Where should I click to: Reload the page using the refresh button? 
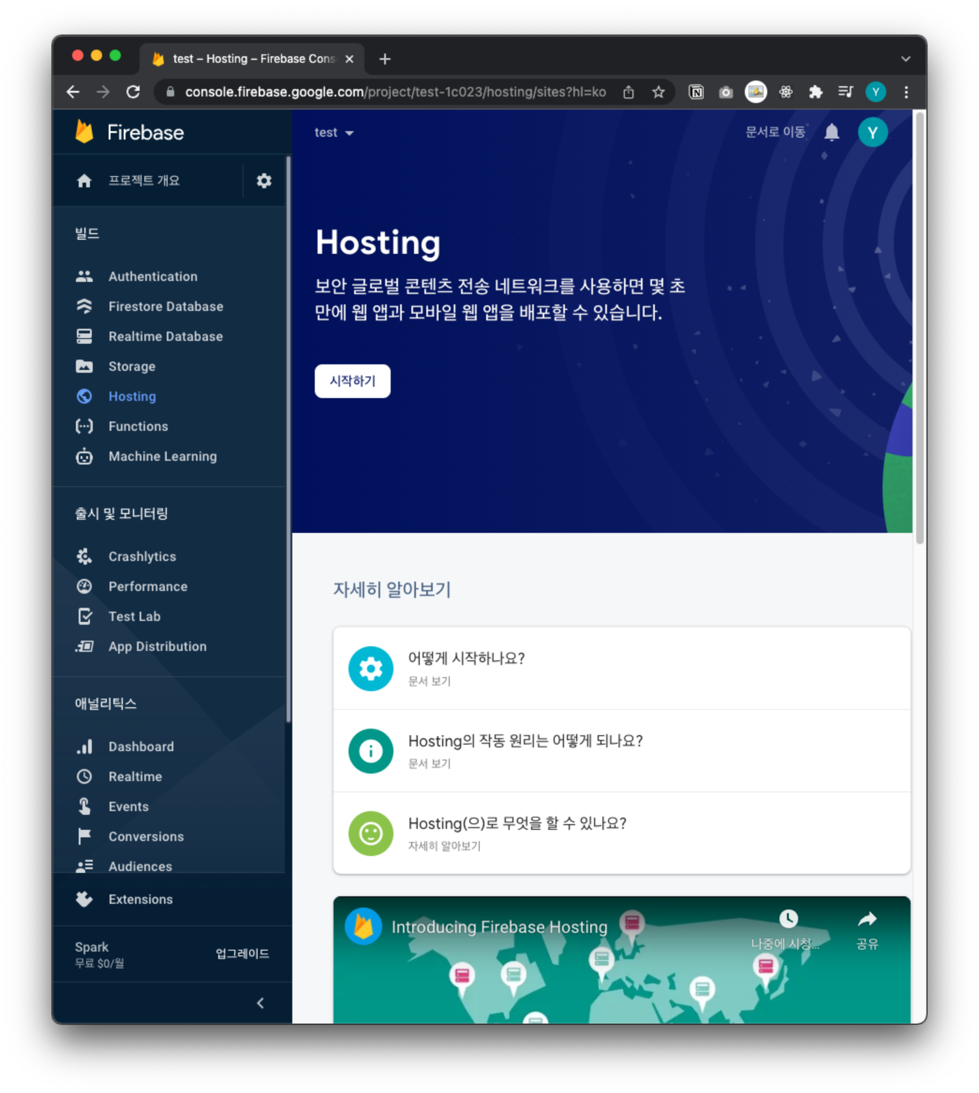133,92
